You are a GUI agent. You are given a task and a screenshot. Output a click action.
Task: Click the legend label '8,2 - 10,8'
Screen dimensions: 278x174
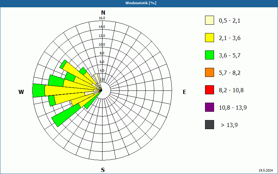[x=231, y=90]
